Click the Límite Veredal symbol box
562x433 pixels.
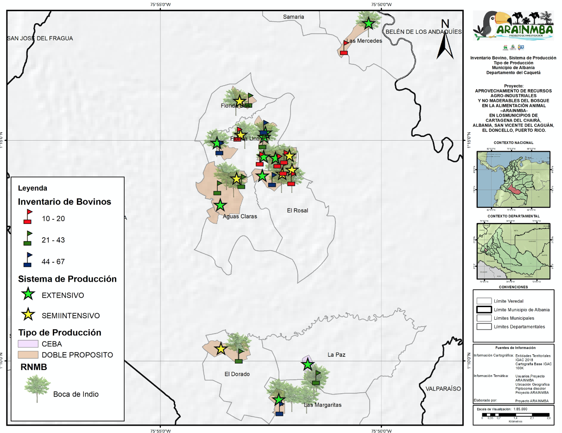tap(484, 301)
